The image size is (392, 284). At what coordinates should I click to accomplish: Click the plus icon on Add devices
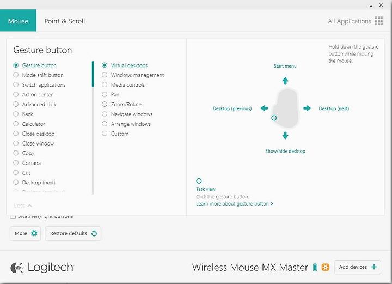click(x=373, y=267)
